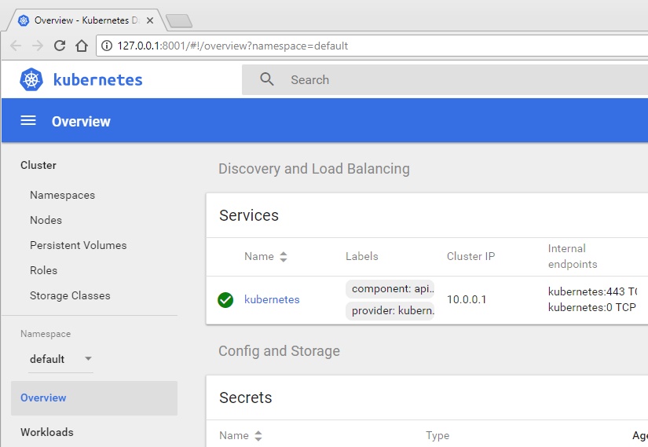Click the Overview title in blue bar
Viewport: 648px width, 447px height.
pyautogui.click(x=81, y=122)
